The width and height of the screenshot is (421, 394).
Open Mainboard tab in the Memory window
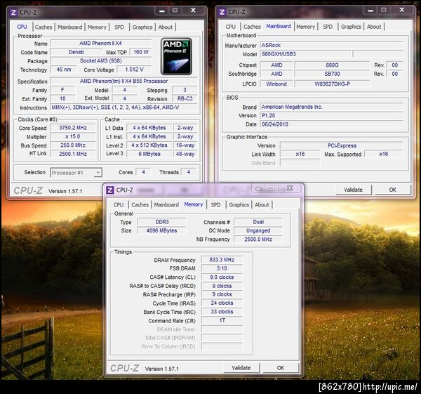pos(166,205)
